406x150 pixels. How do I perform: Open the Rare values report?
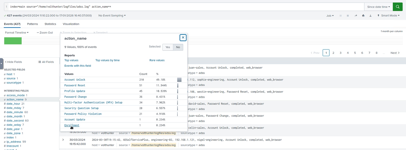157,60
